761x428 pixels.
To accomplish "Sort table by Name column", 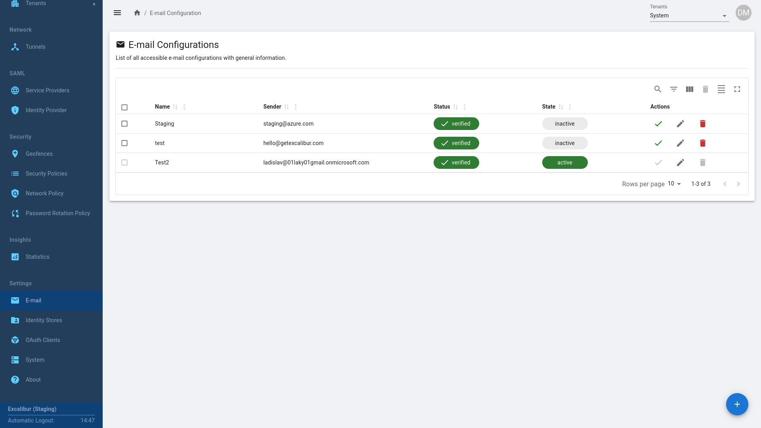I will [x=175, y=107].
